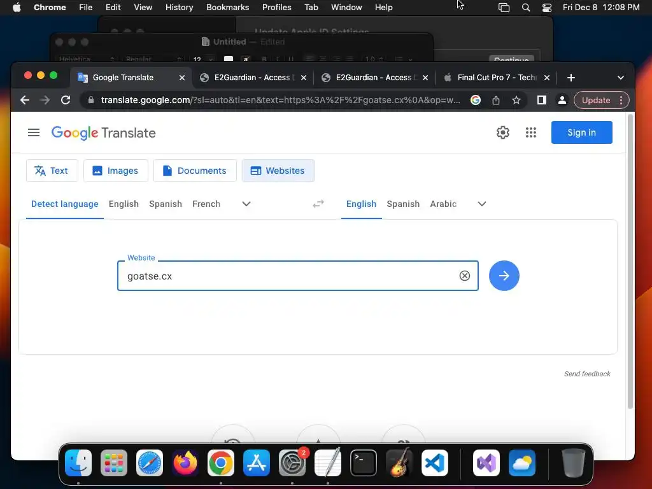Open Spotlight search in menu bar
This screenshot has height=489, width=652.
[x=525, y=8]
